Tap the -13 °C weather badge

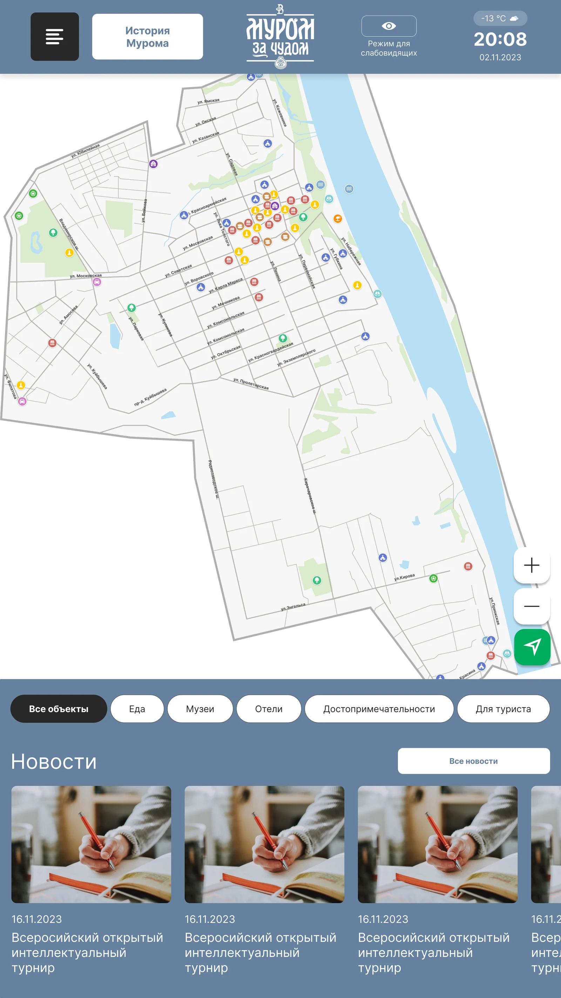500,18
